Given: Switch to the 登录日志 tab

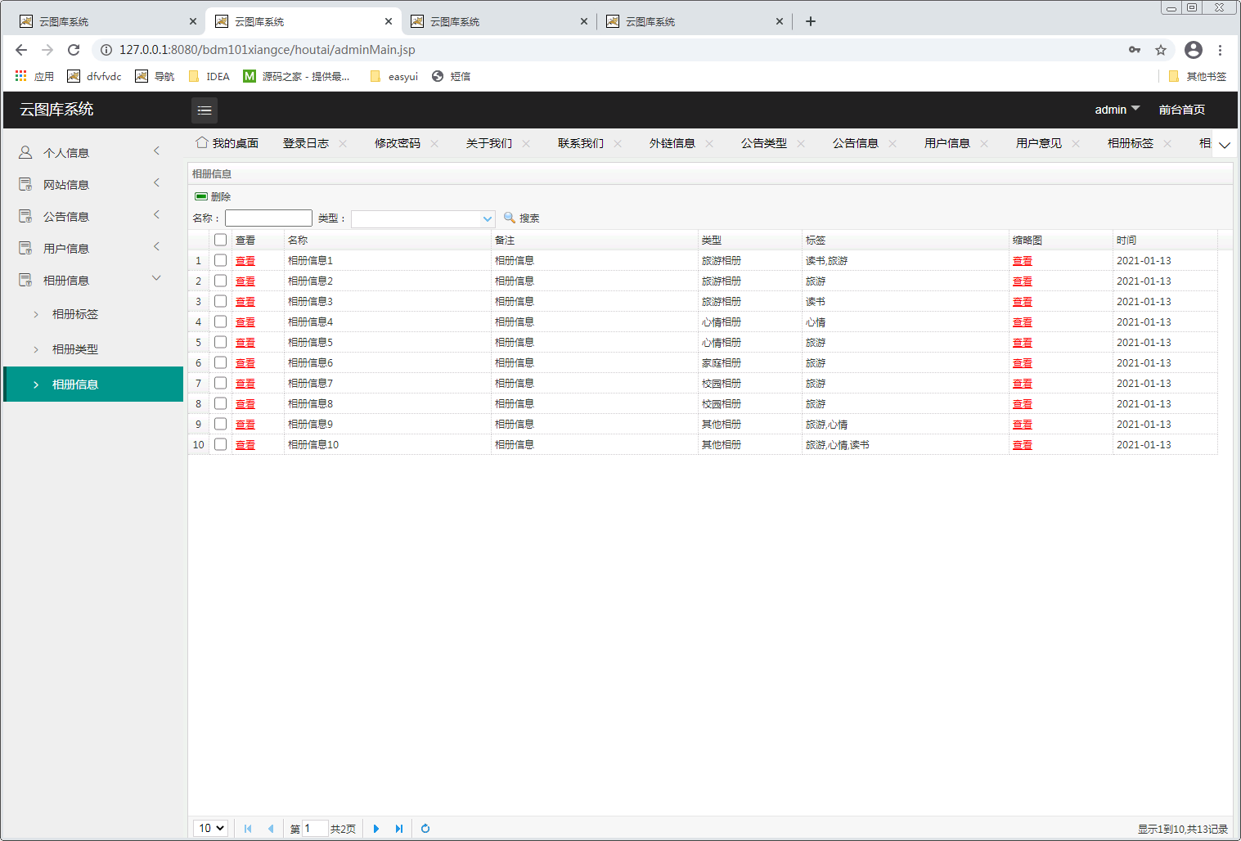Looking at the screenshot, I should pyautogui.click(x=306, y=143).
